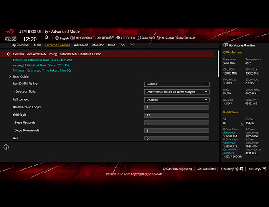This screenshot has width=269, height=207.
Task: Open the Run DIMM Fit Pro dropdown
Action: point(177,84)
